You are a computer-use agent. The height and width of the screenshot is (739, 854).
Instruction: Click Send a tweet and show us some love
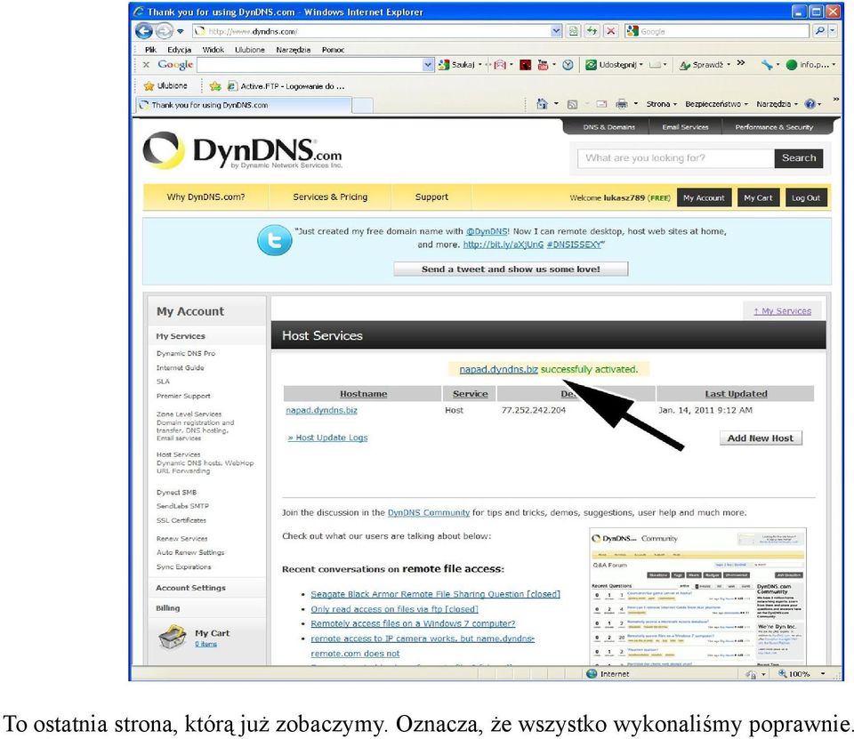511,269
